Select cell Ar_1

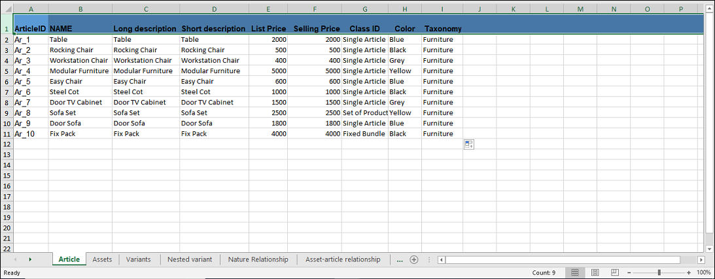point(31,40)
